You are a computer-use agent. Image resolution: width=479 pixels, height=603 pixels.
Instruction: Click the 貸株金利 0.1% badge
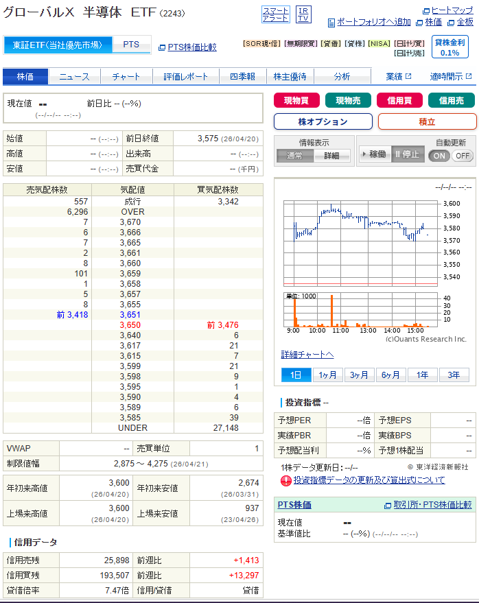click(x=450, y=47)
